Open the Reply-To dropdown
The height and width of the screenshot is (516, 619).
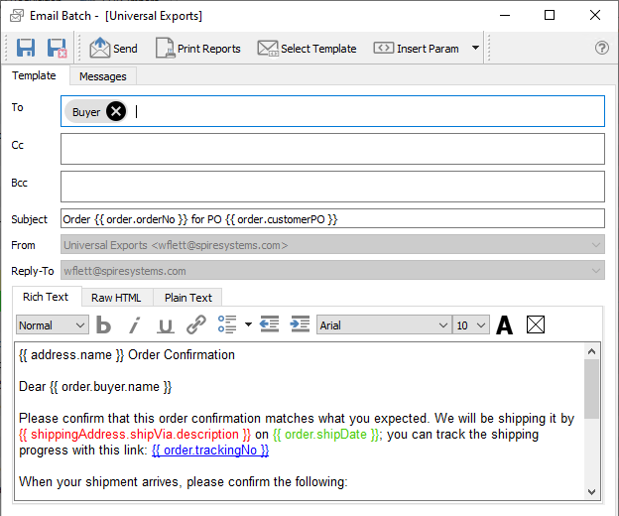(x=332, y=271)
